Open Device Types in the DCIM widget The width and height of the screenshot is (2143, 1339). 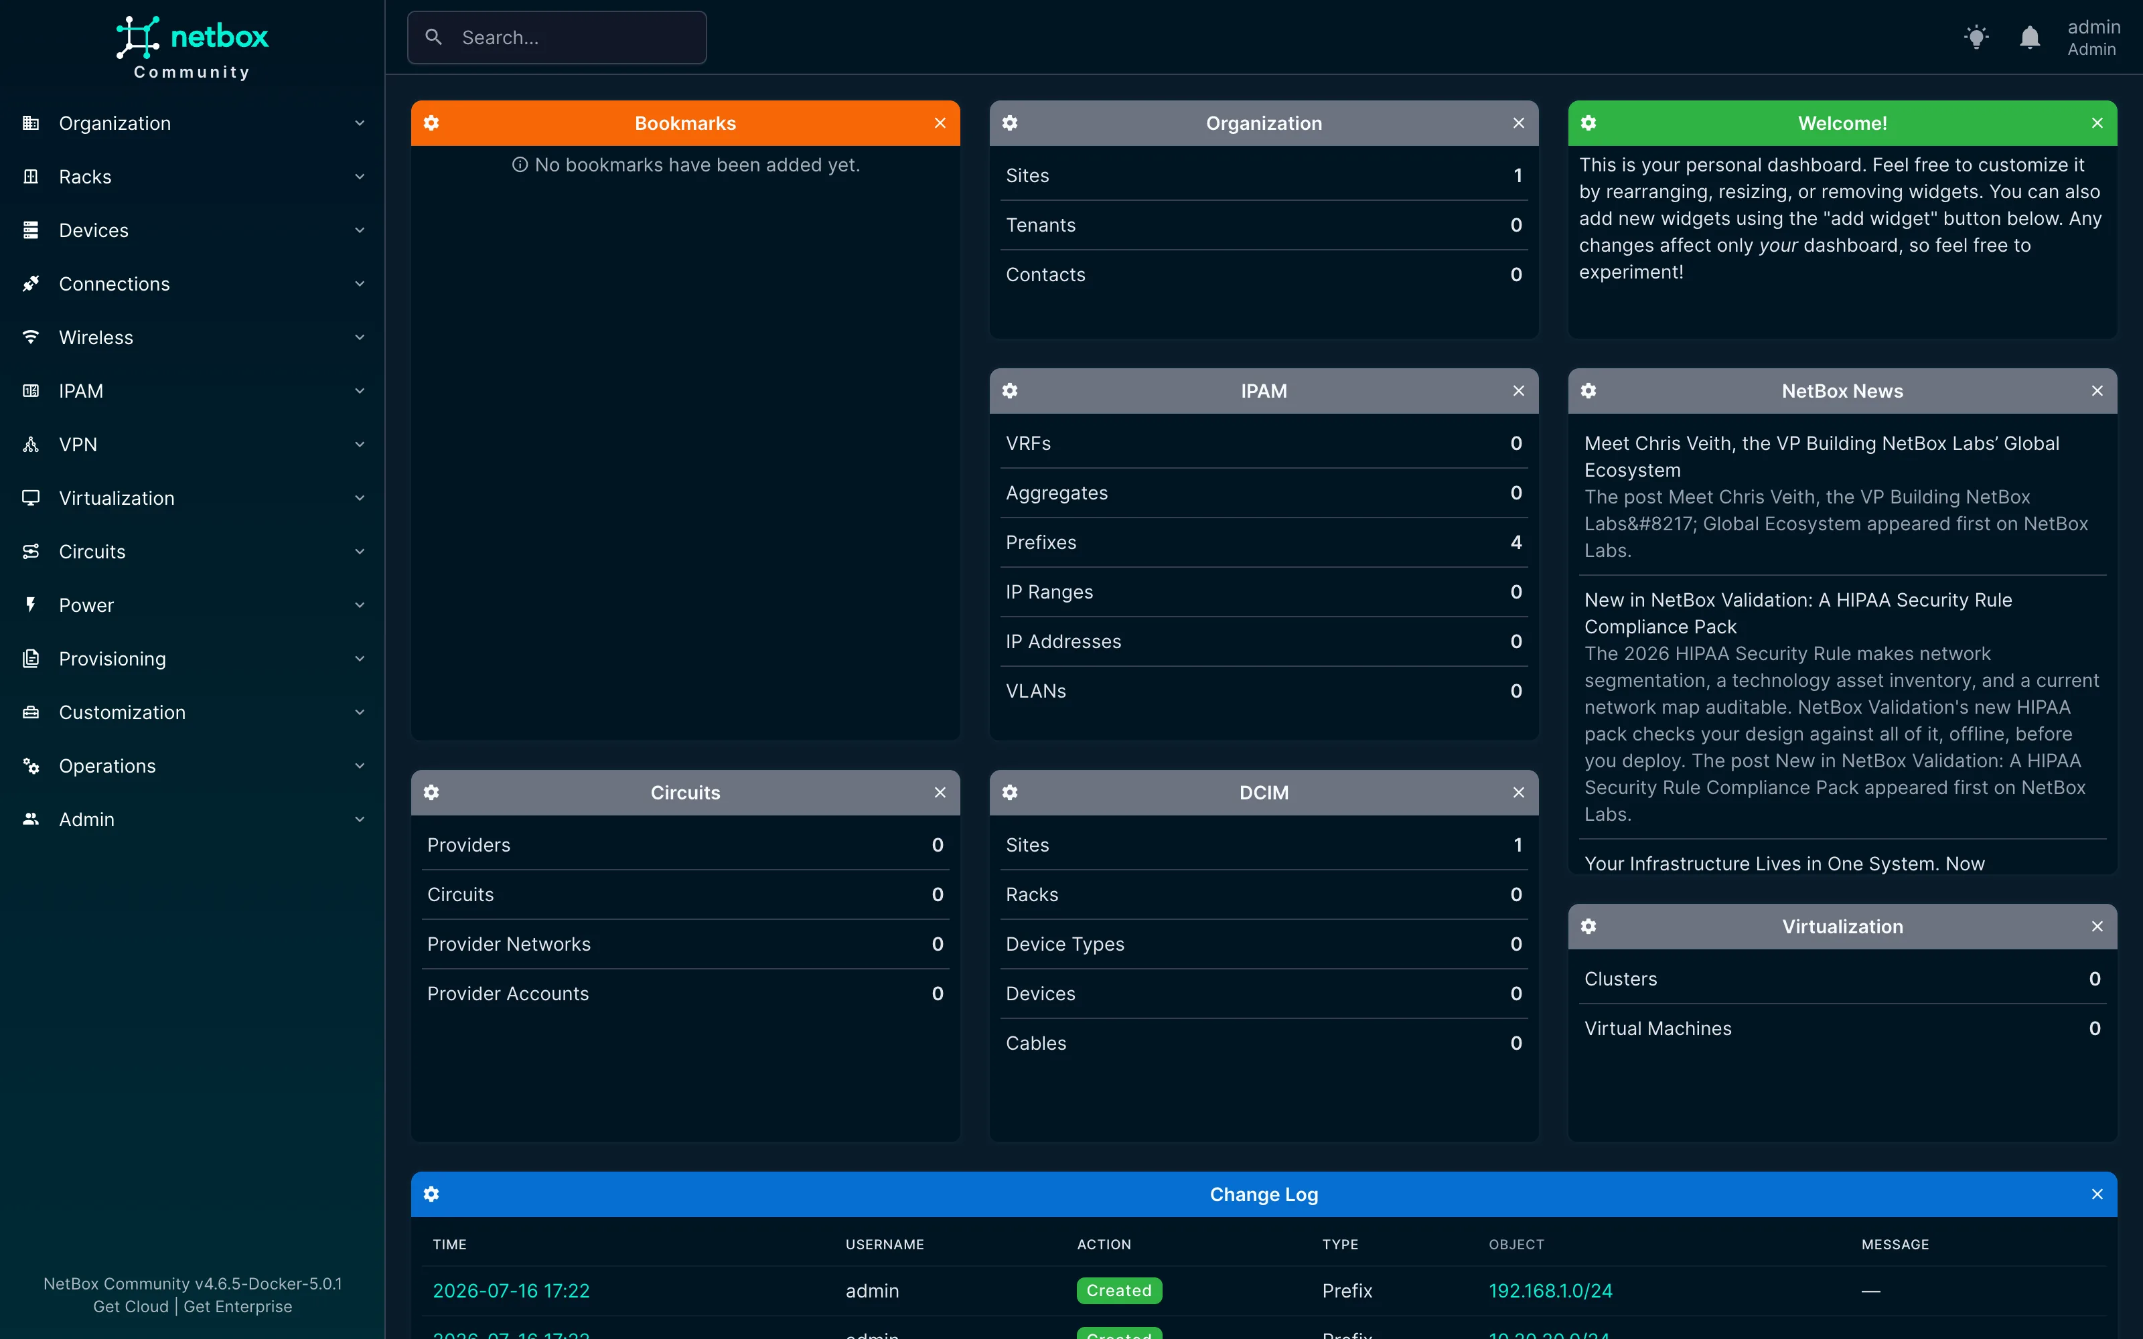(x=1264, y=944)
